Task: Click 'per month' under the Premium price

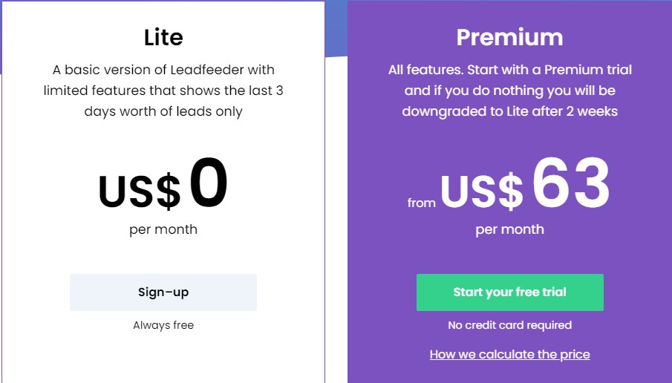Action: coord(510,229)
